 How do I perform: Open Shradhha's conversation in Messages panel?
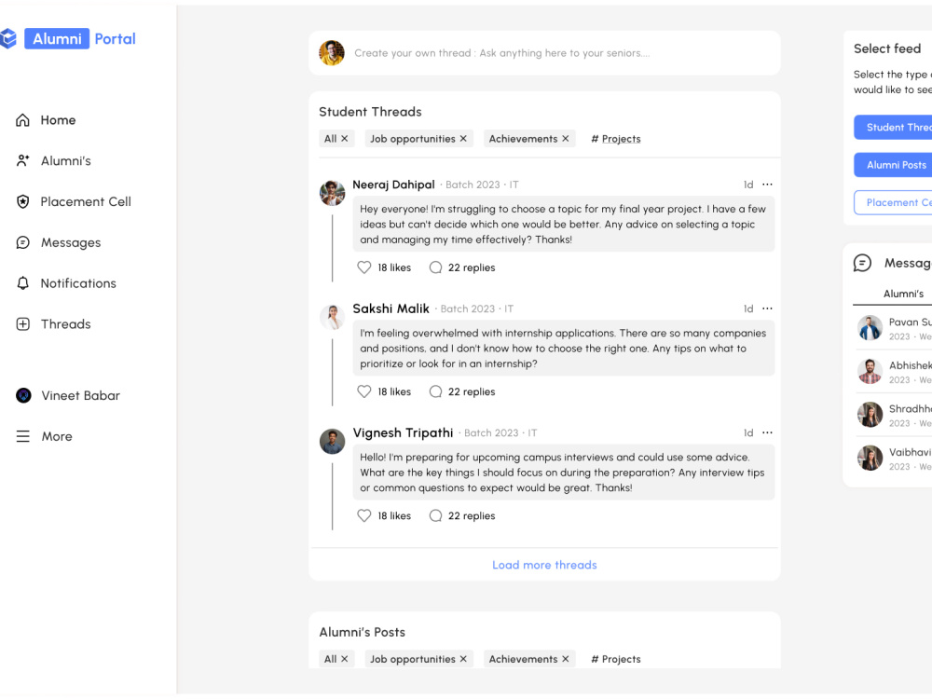(894, 416)
